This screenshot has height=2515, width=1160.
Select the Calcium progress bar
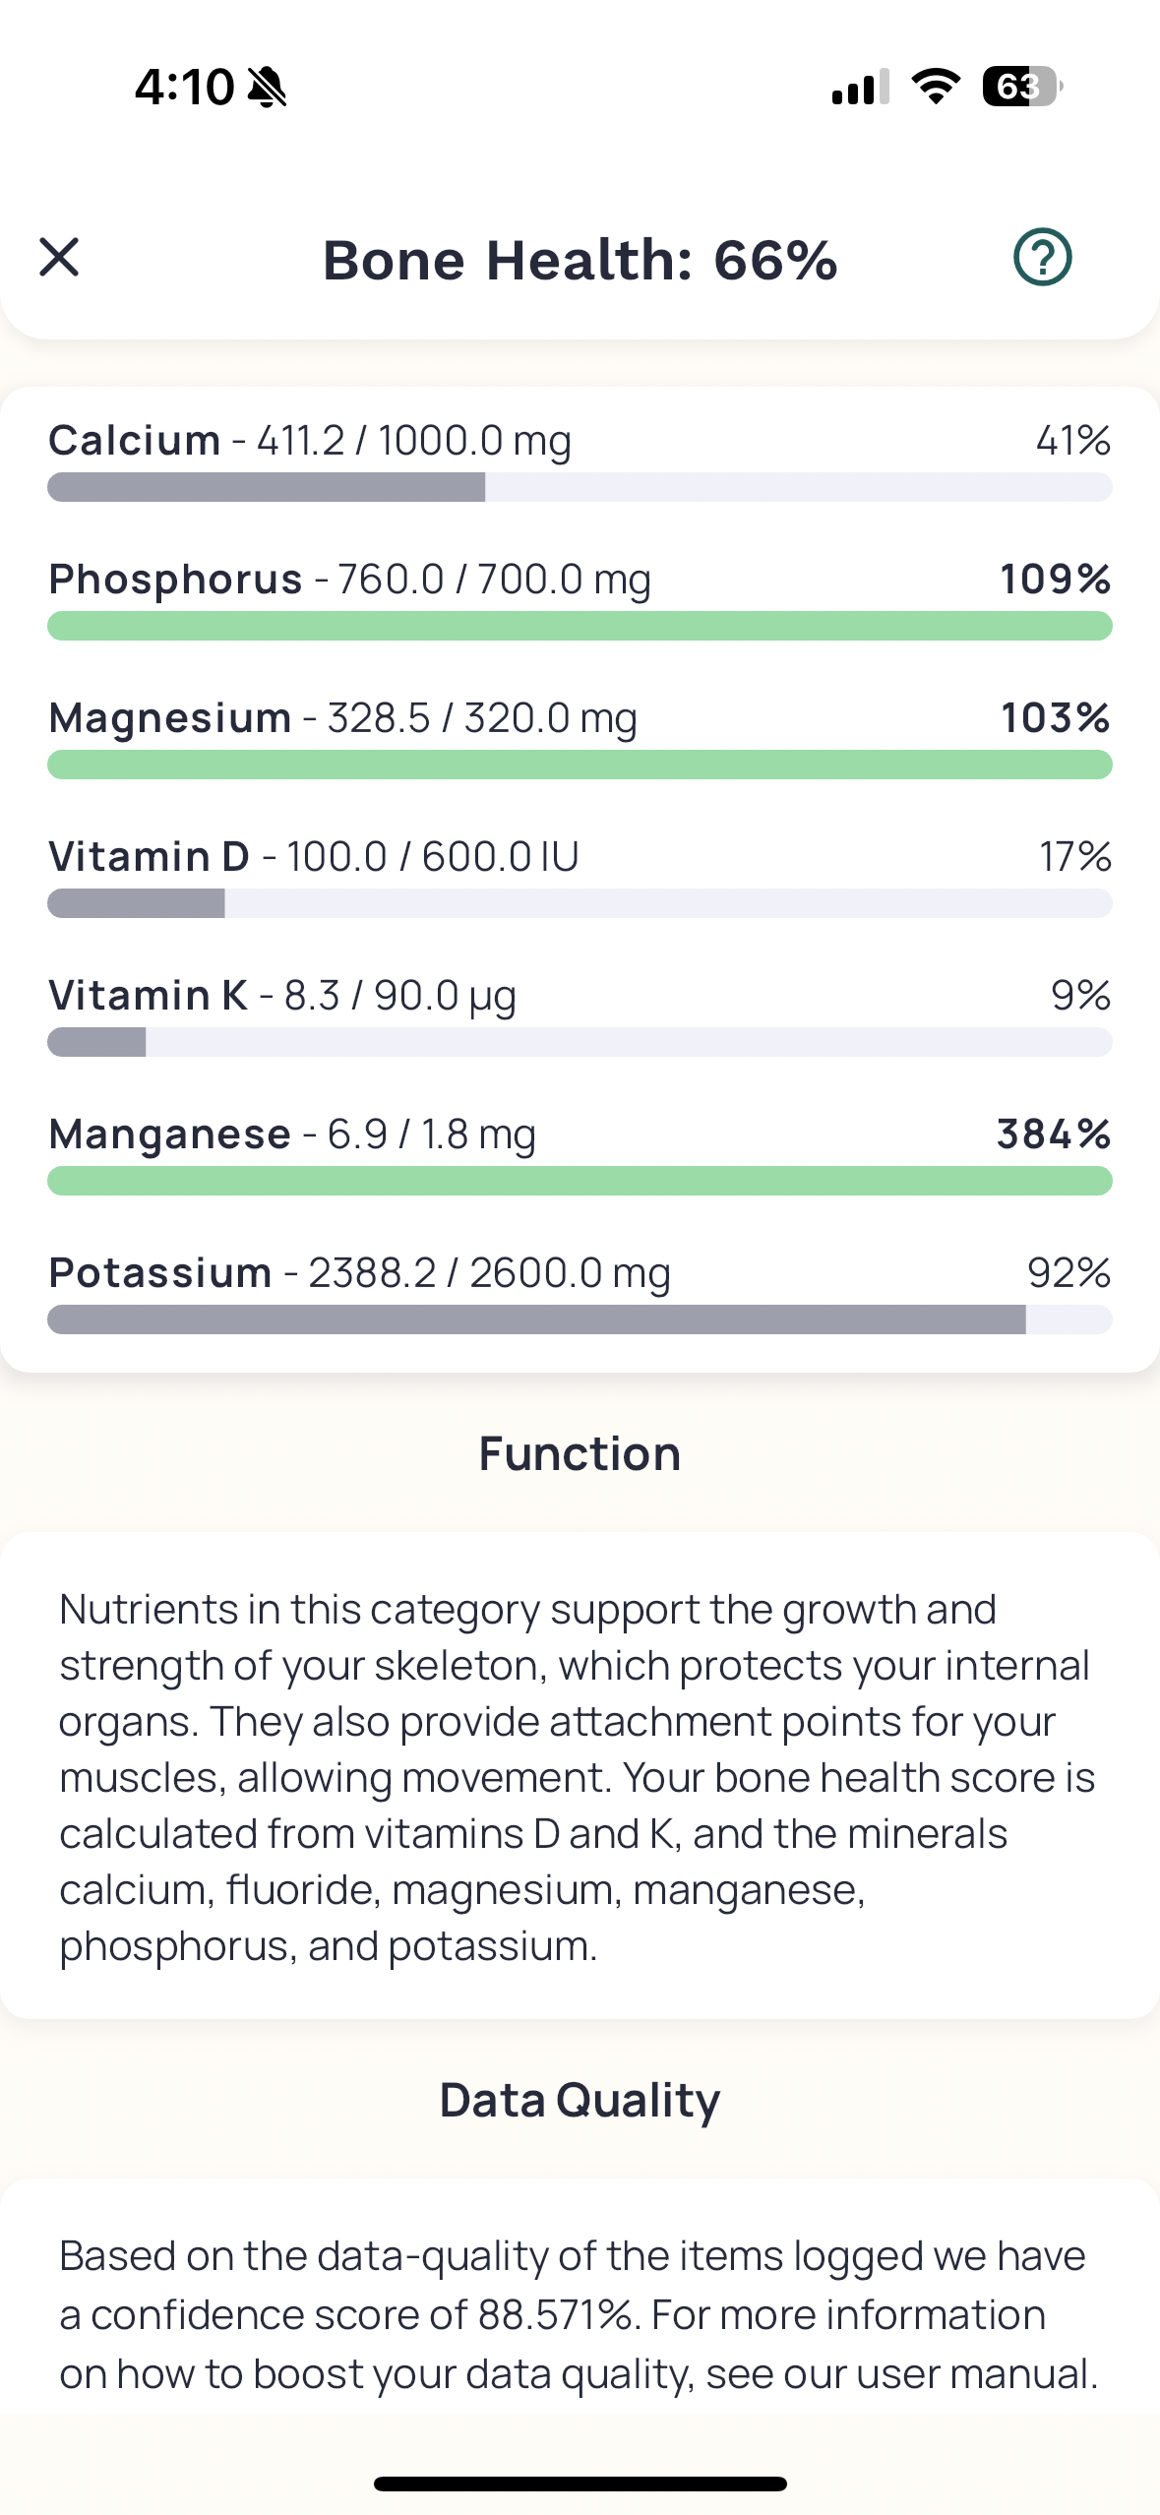580,487
